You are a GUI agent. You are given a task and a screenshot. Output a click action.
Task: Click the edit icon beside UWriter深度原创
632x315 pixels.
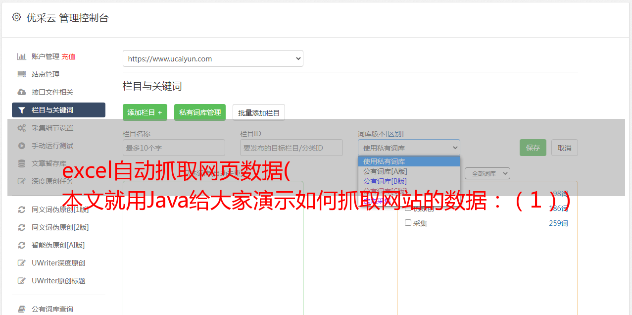tap(21, 263)
